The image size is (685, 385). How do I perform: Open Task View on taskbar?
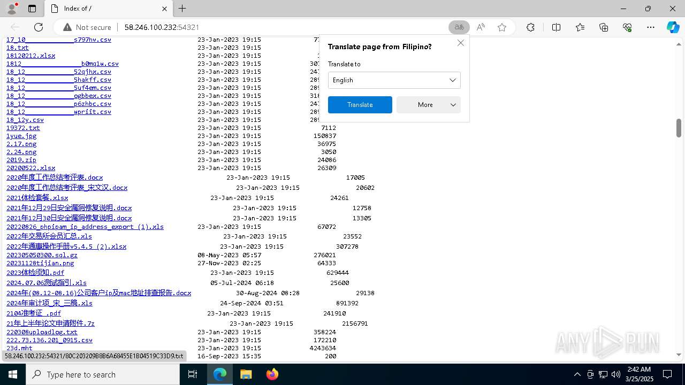[x=193, y=374]
